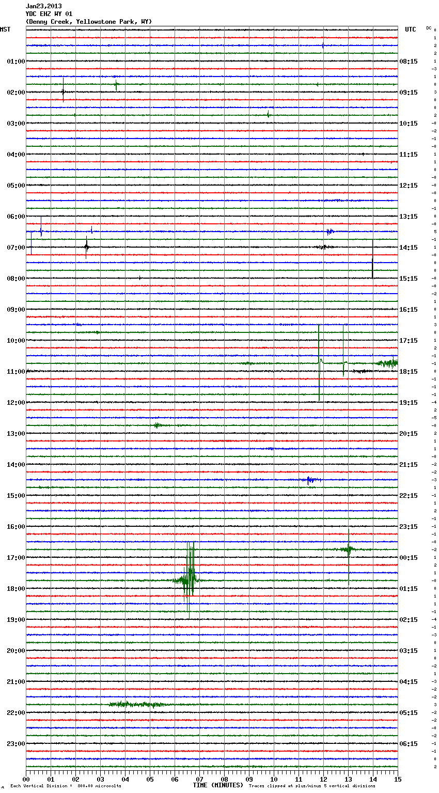The width and height of the screenshot is (439, 793).
Task: Click the 08:00 MST time label
Action: [16, 279]
